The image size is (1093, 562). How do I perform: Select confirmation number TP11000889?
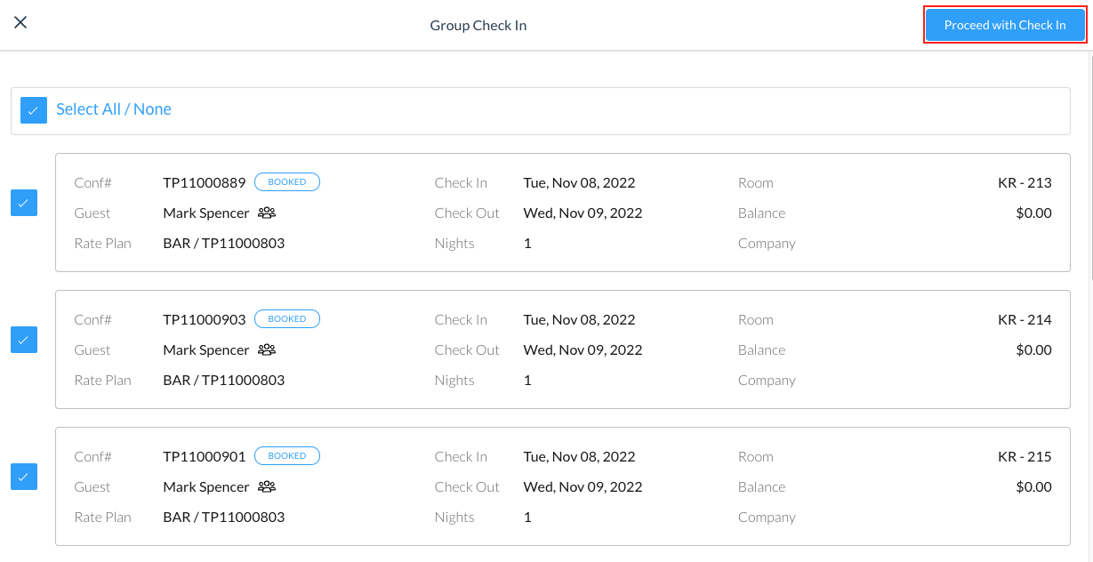pyautogui.click(x=205, y=183)
